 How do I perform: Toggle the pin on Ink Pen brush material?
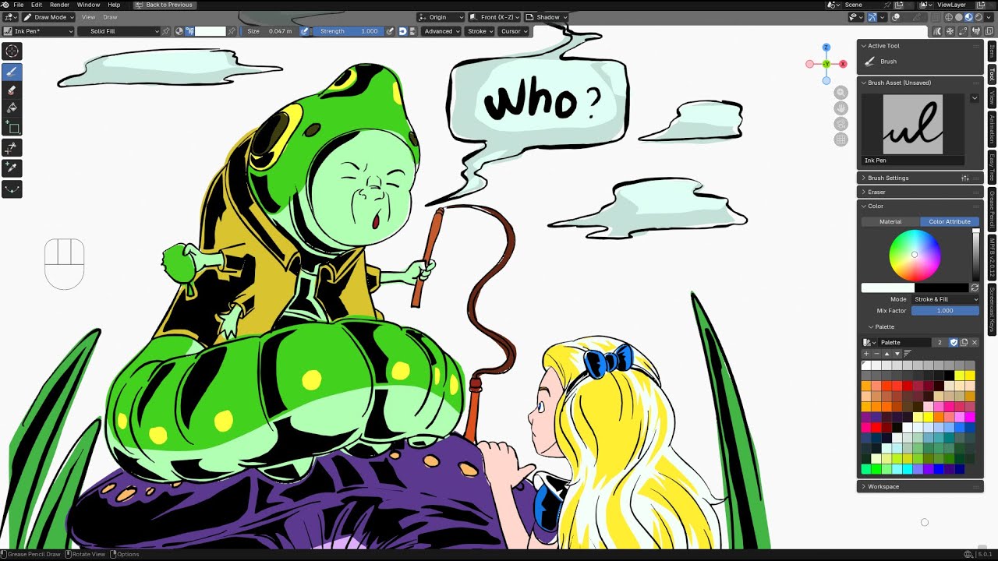[x=166, y=31]
